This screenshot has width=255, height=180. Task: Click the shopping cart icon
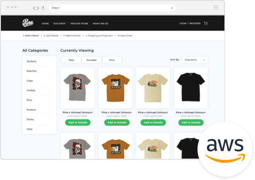(206, 23)
